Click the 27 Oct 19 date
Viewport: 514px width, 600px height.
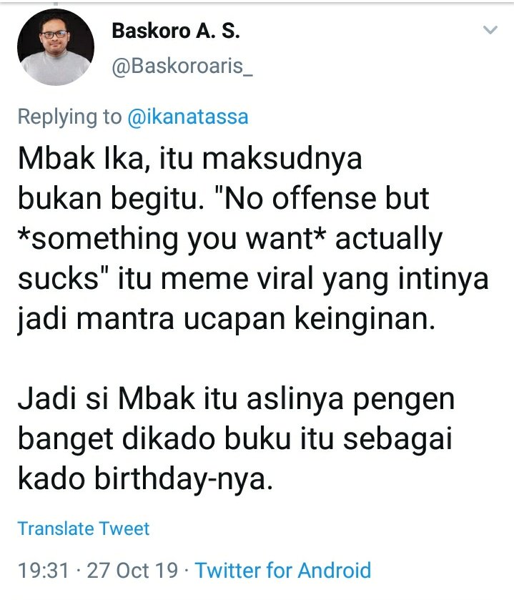tap(132, 570)
